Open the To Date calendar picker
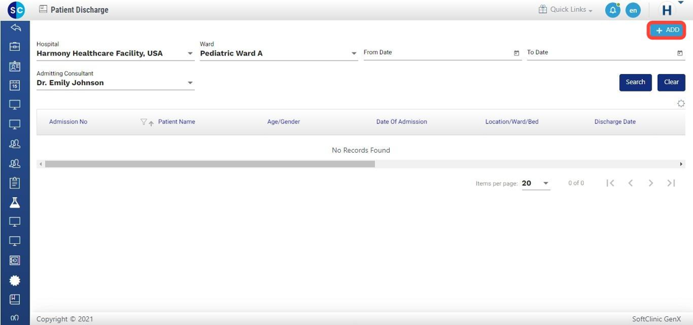The image size is (693, 325). (x=680, y=53)
